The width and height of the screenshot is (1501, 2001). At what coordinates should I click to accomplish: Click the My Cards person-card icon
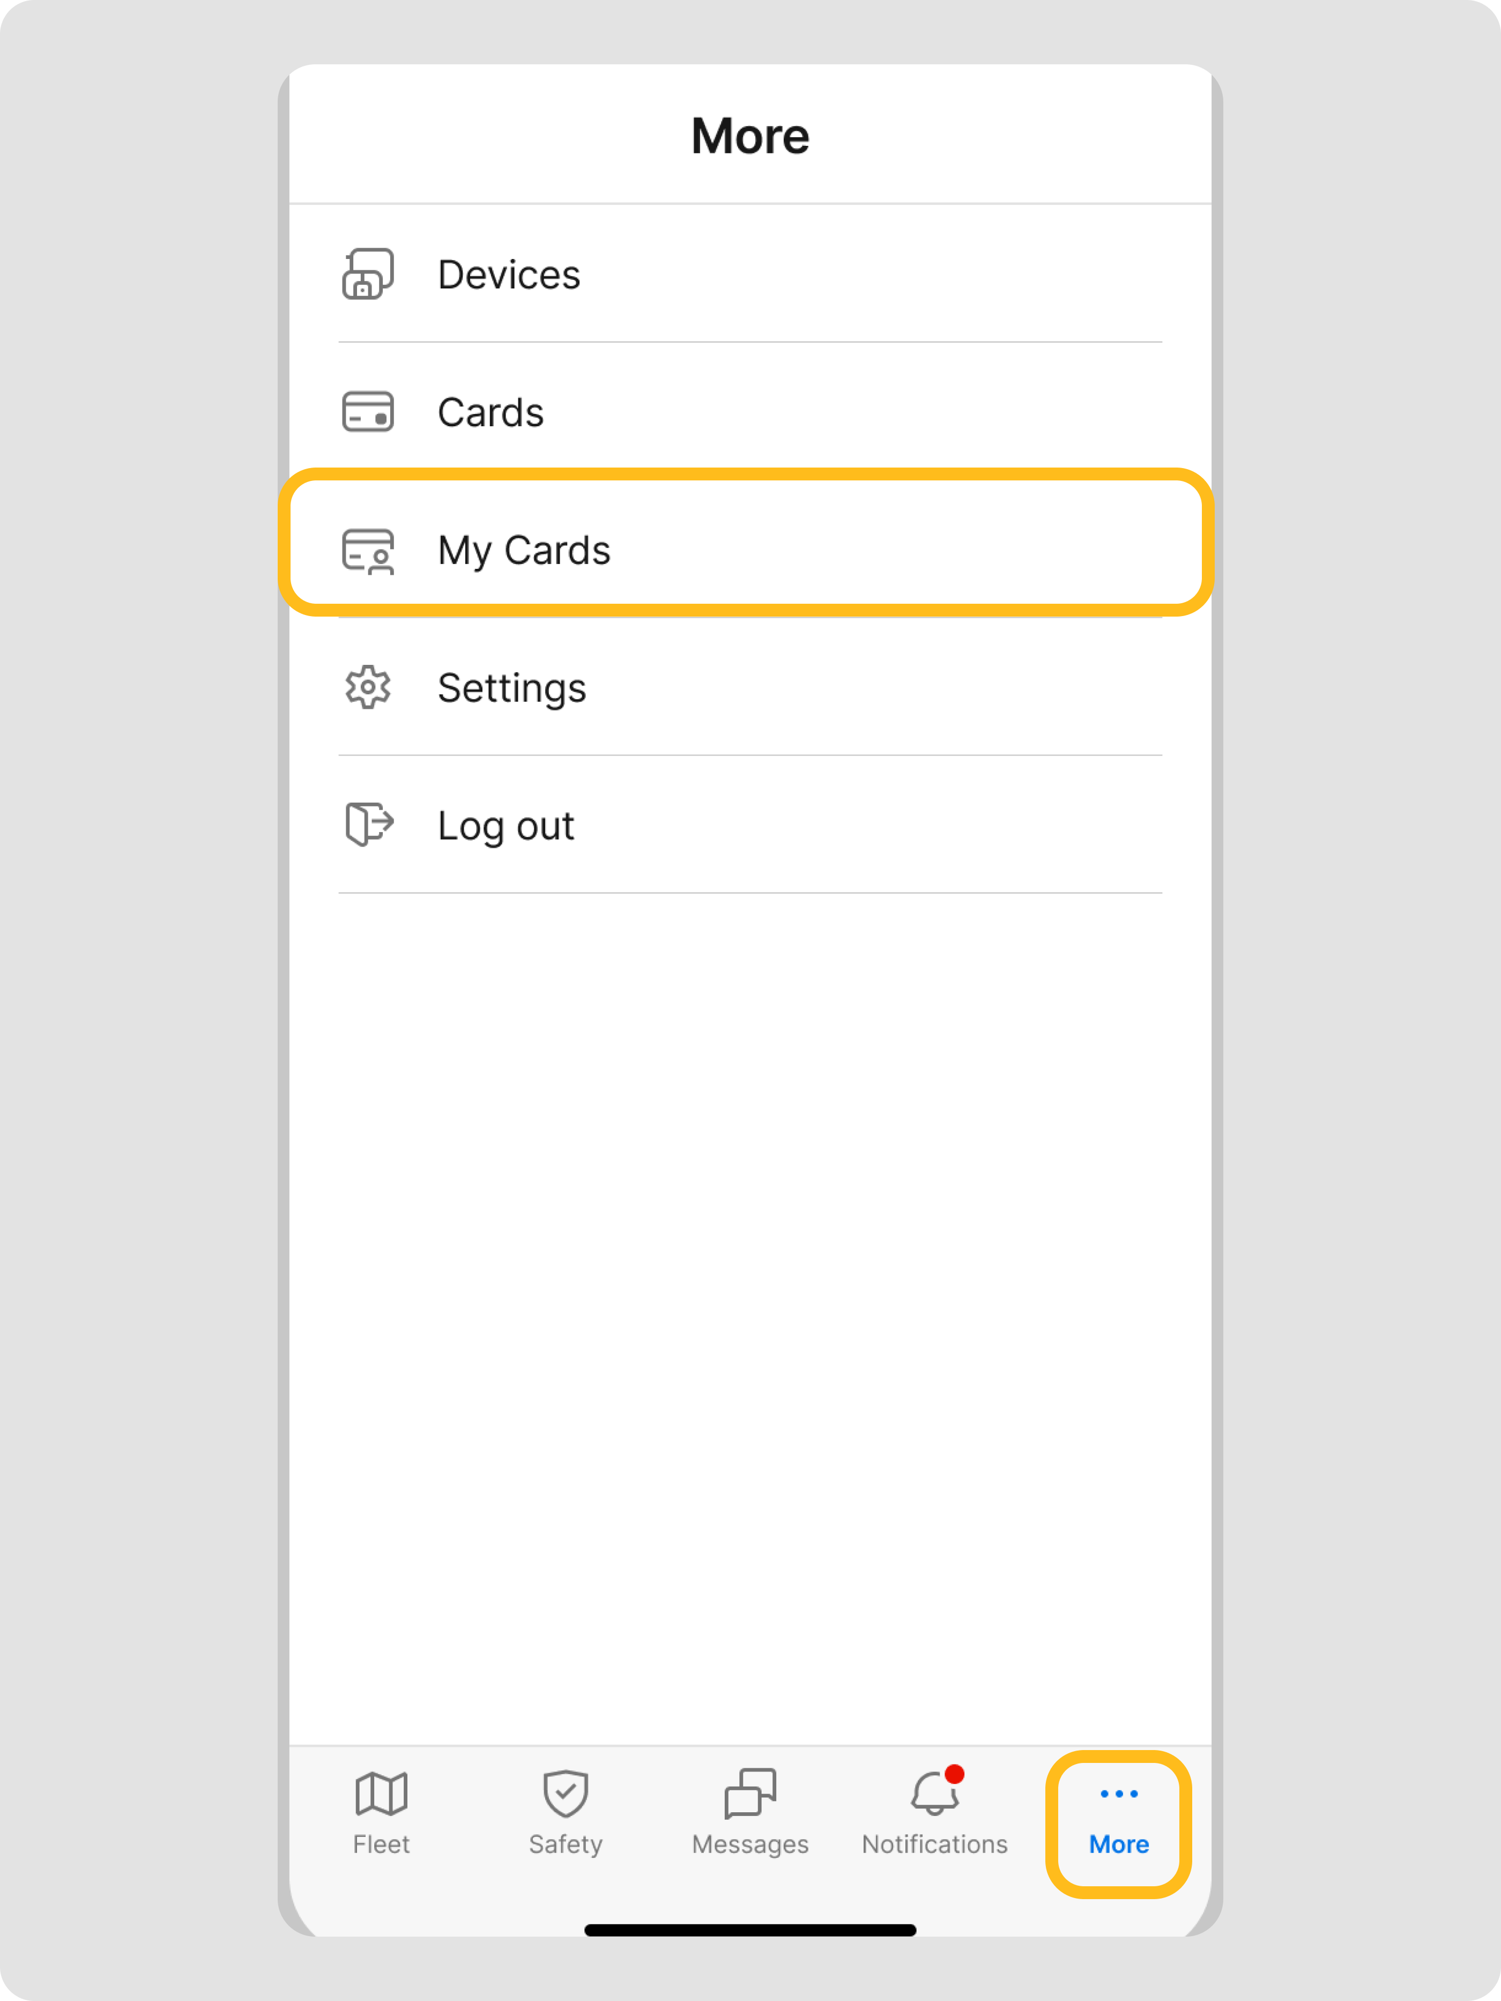pyautogui.click(x=368, y=551)
